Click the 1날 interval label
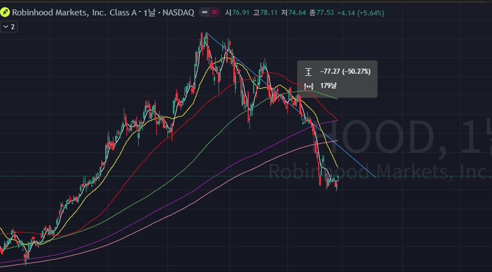This screenshot has height=272, width=492. [149, 13]
